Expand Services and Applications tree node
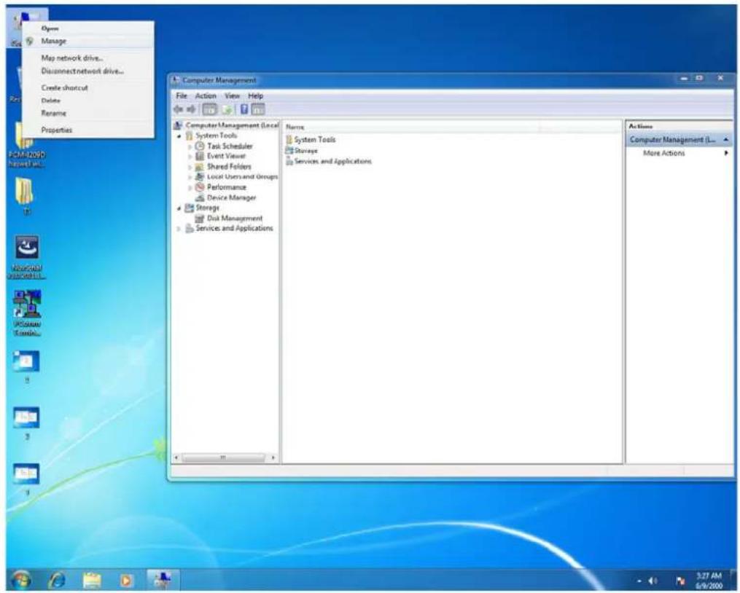The image size is (740, 593). click(x=179, y=229)
